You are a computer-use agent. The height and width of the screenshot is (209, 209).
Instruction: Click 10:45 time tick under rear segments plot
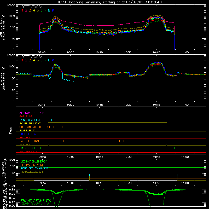tap(156, 105)
